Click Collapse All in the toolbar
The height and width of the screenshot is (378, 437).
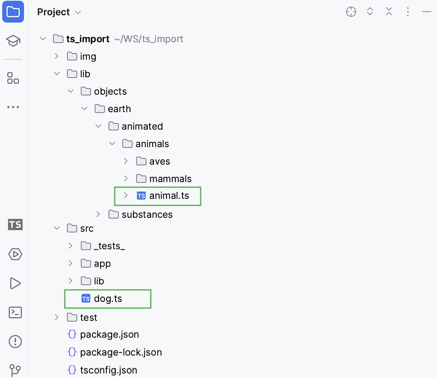click(x=389, y=12)
